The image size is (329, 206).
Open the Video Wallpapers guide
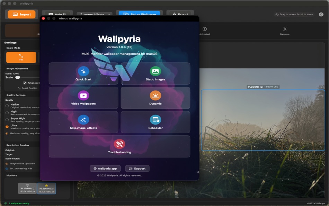(x=83, y=97)
